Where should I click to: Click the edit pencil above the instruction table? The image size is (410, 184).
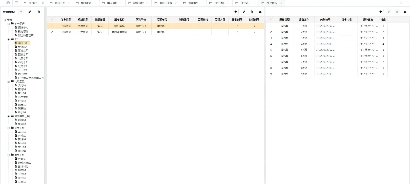coord(244,12)
